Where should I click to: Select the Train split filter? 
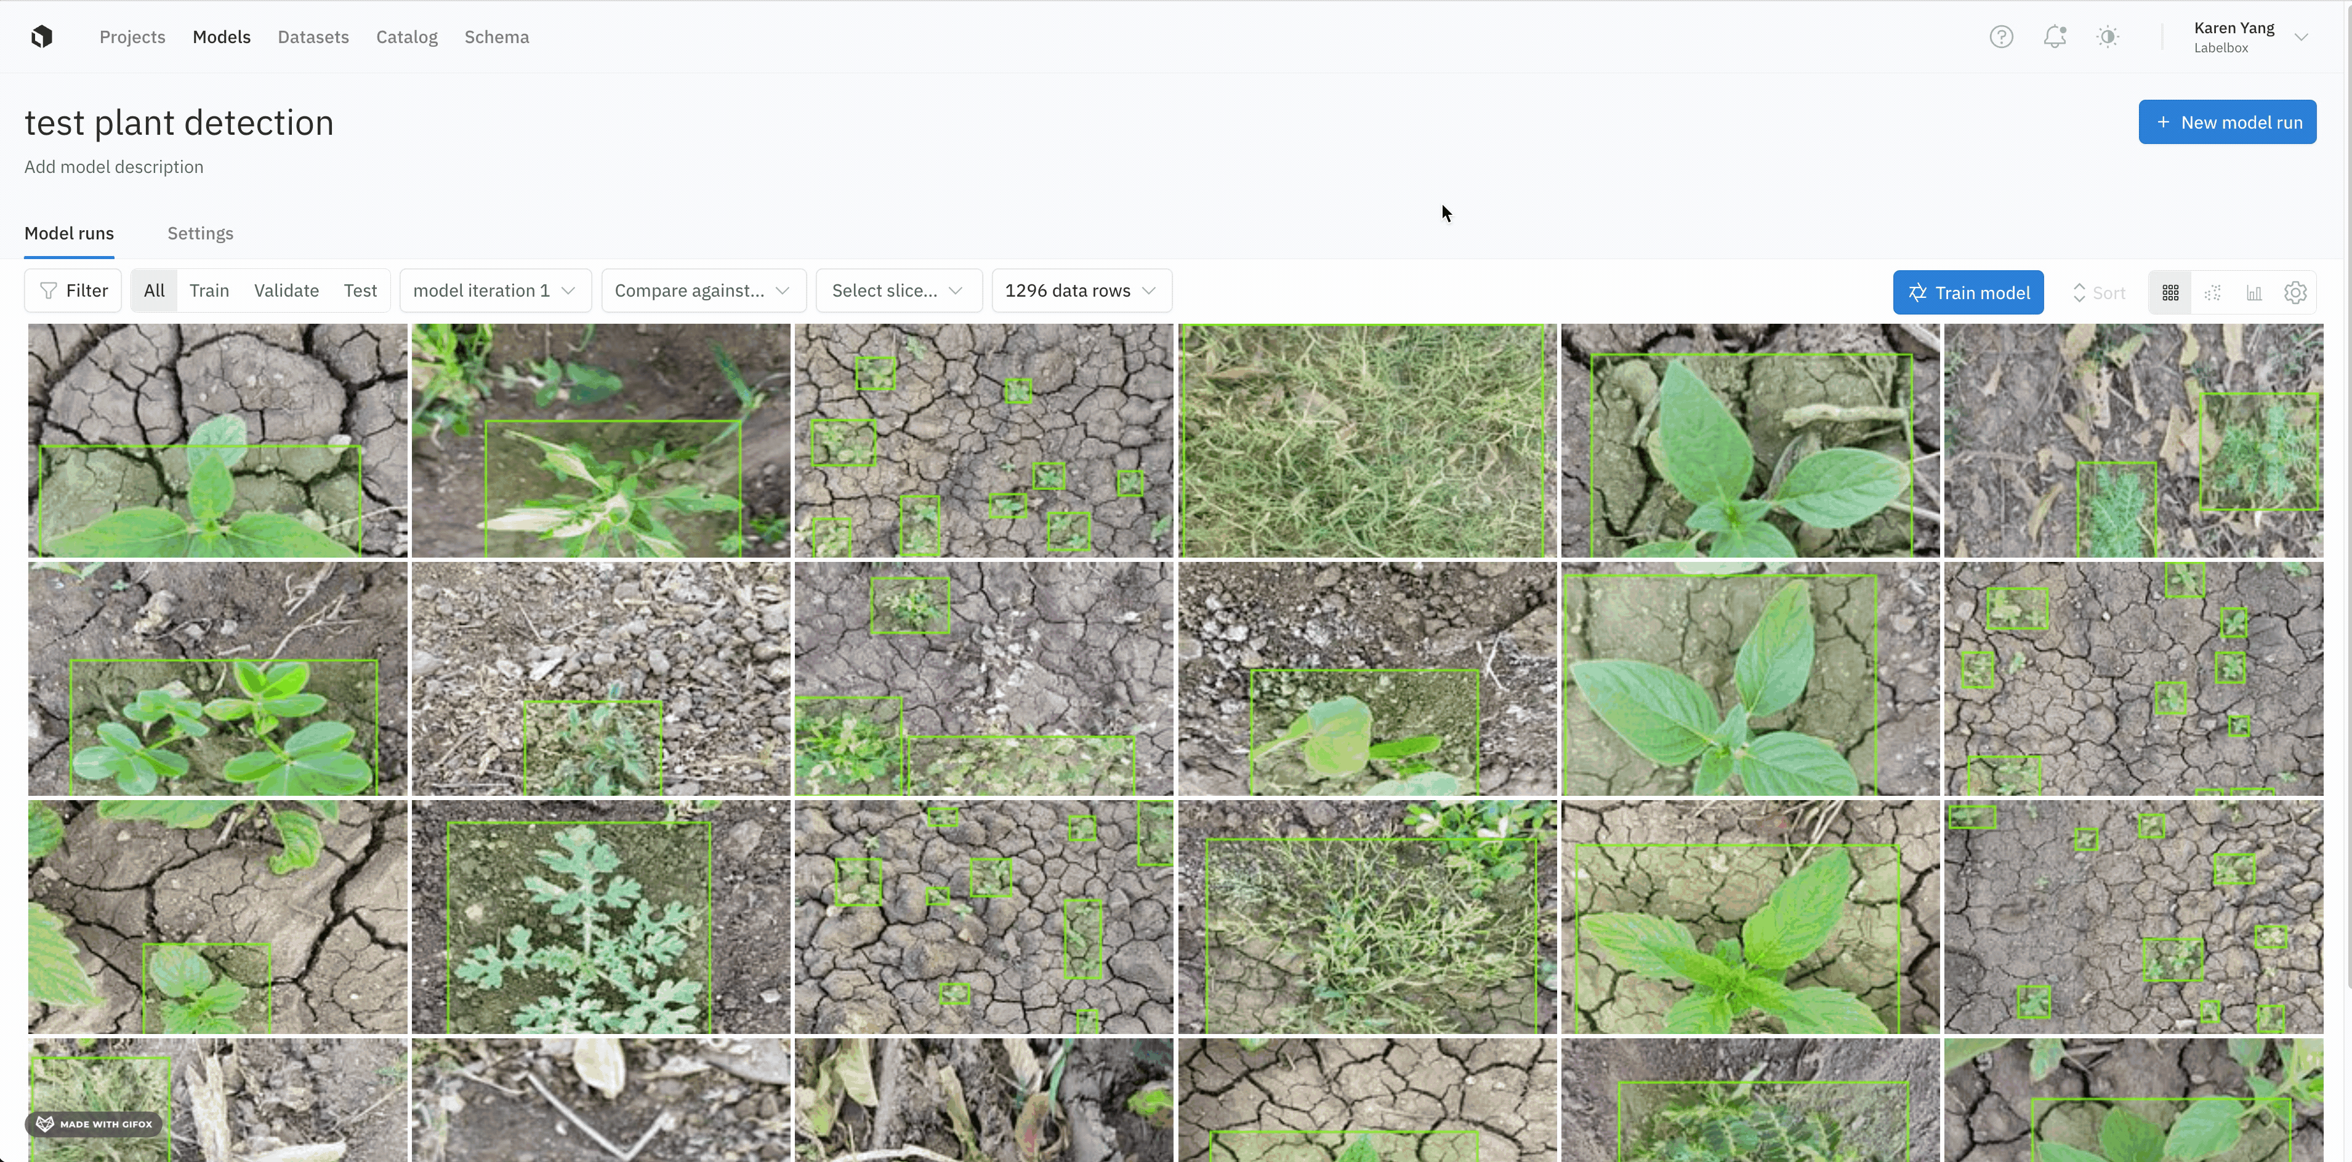209,290
